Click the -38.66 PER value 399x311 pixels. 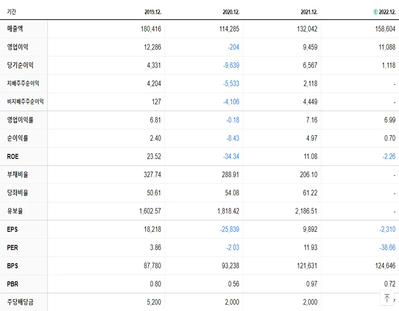(387, 247)
